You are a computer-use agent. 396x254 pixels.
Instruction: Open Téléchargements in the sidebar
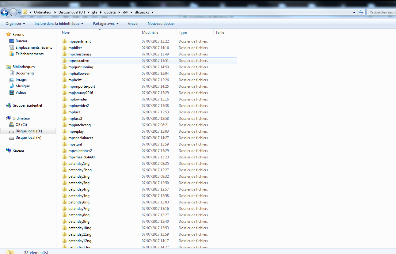[x=29, y=54]
